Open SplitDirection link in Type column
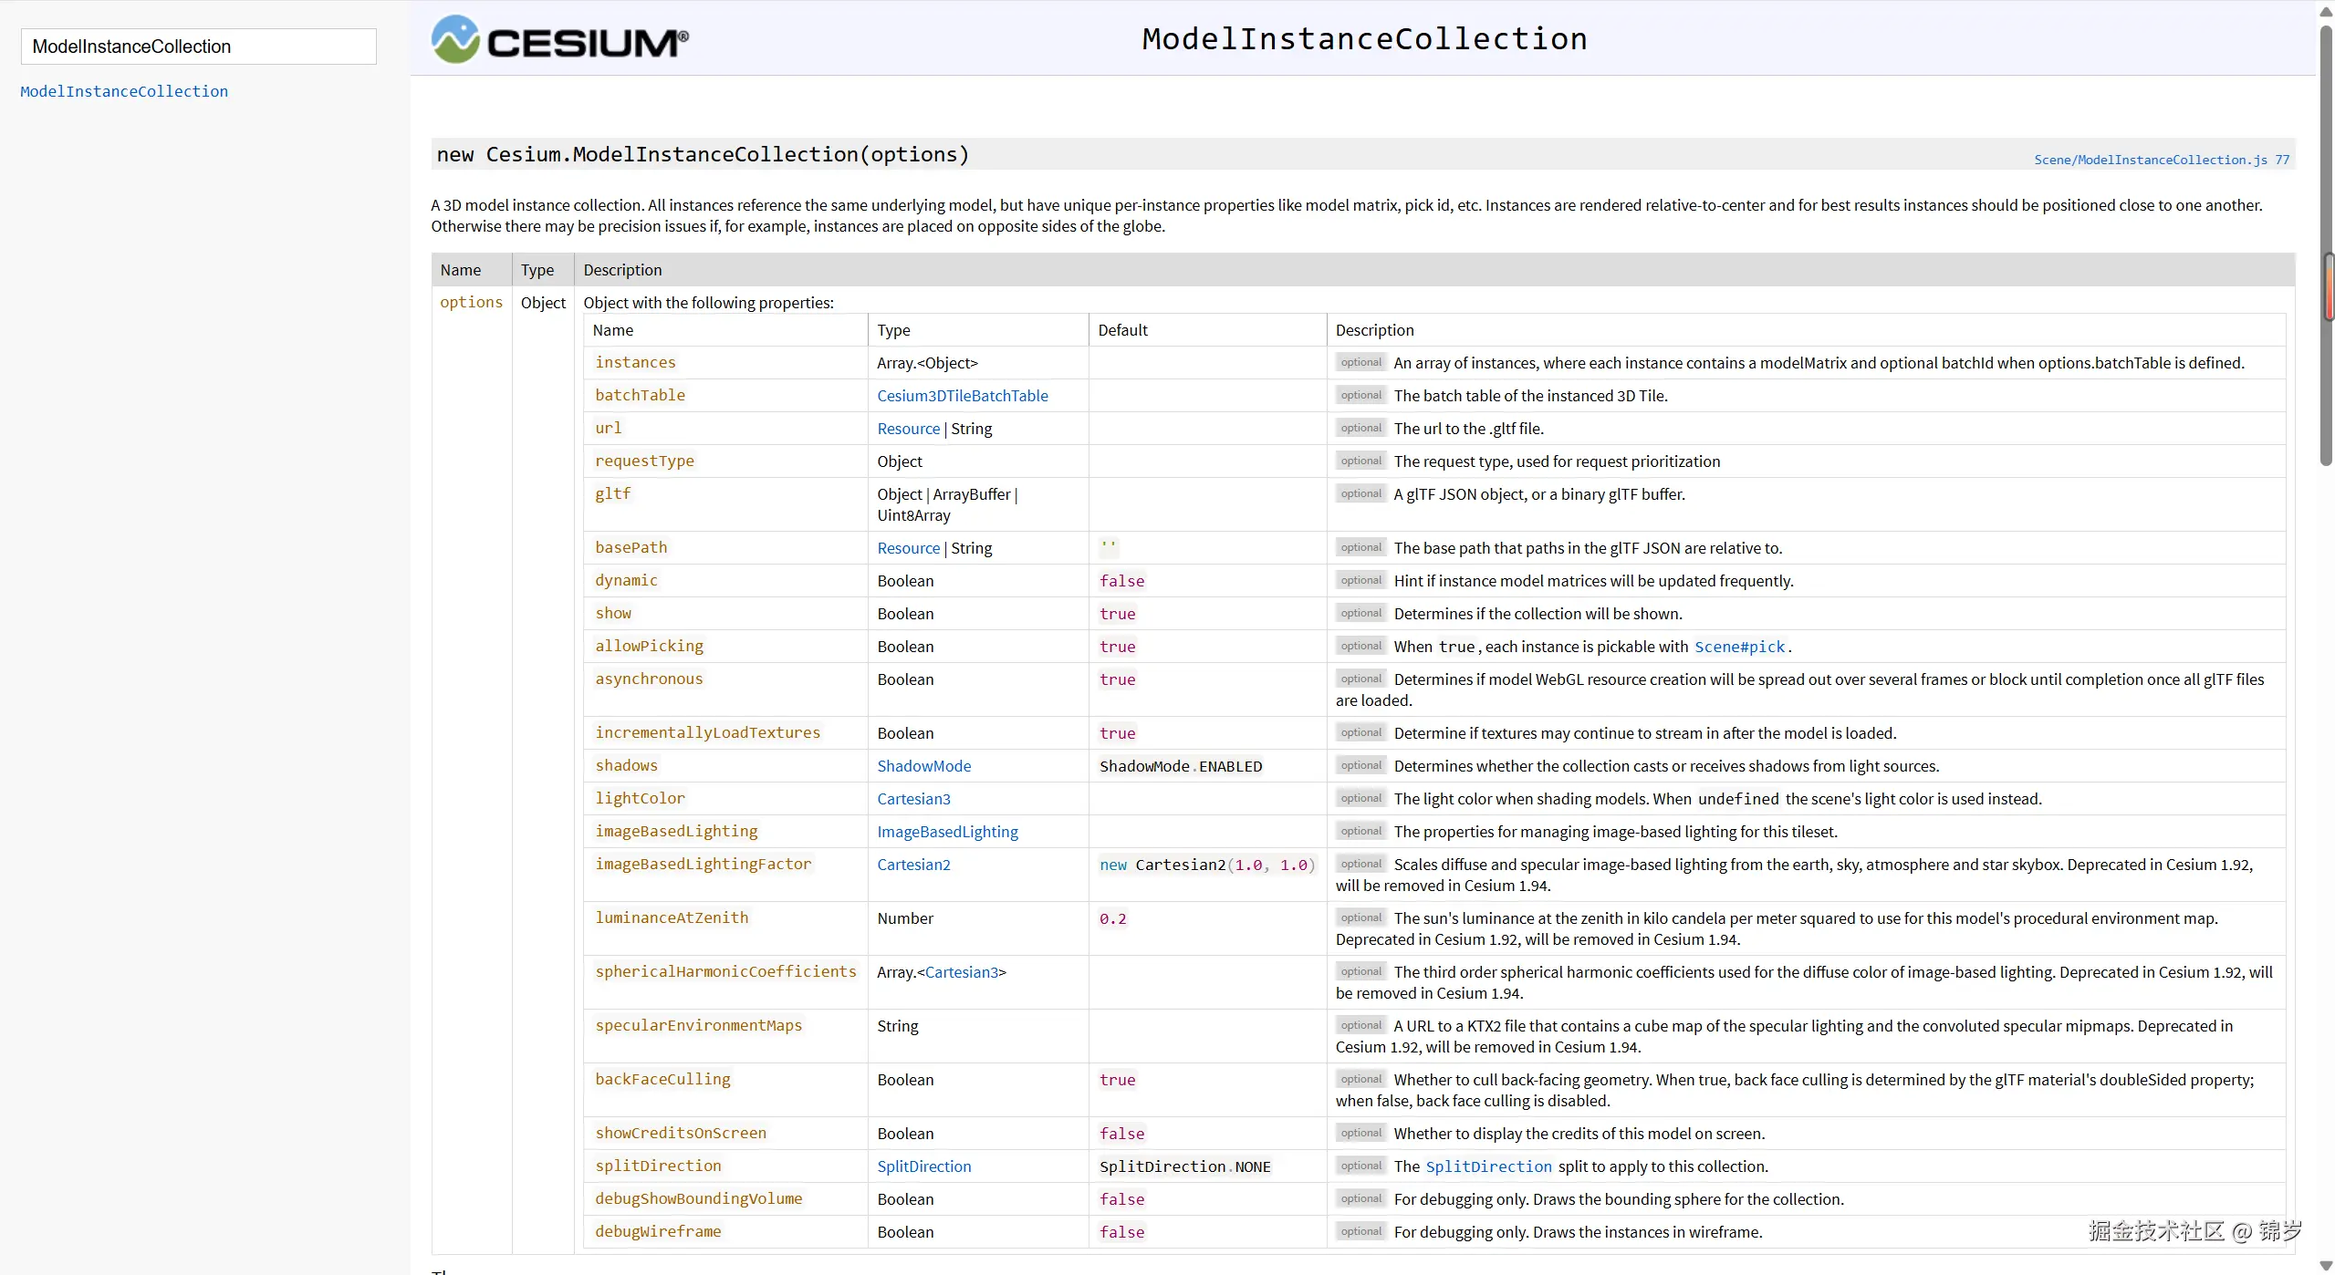The image size is (2335, 1275). (x=923, y=1166)
